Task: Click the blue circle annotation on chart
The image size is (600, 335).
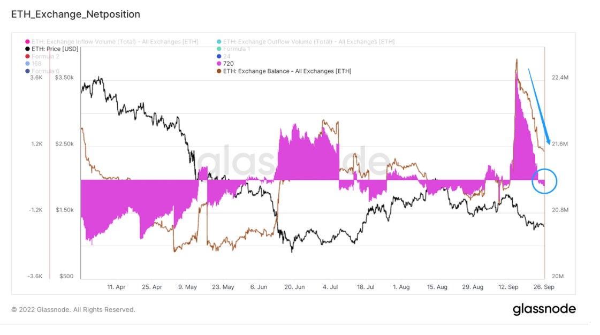Action: 544,181
